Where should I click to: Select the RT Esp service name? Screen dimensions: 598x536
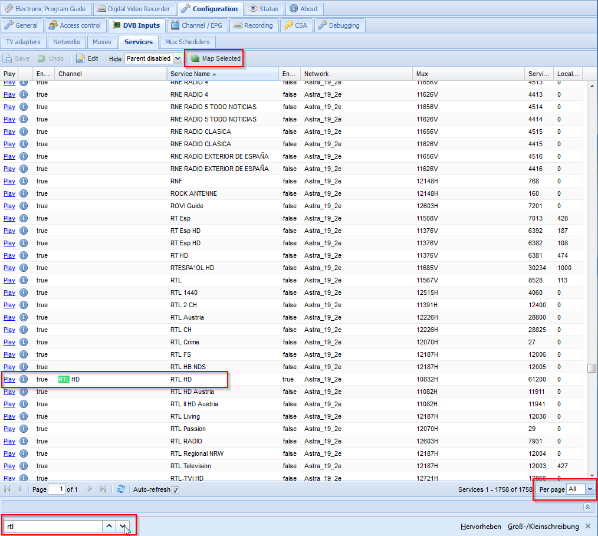coord(180,218)
